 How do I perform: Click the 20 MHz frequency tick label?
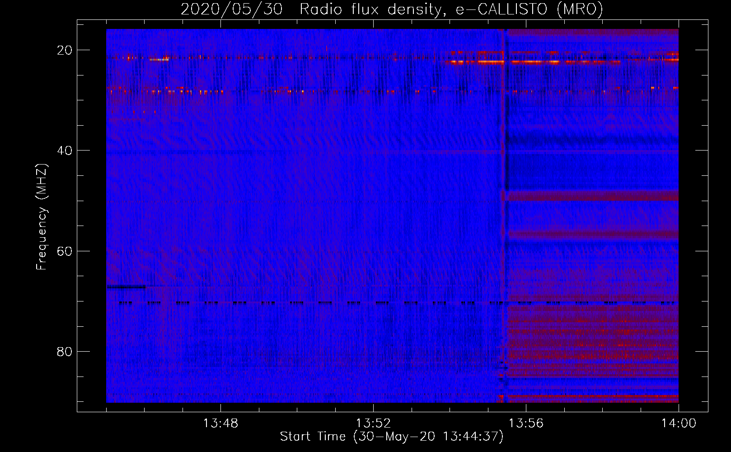pyautogui.click(x=65, y=50)
